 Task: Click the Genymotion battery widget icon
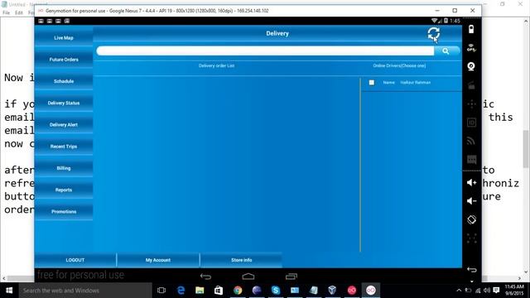(471, 30)
